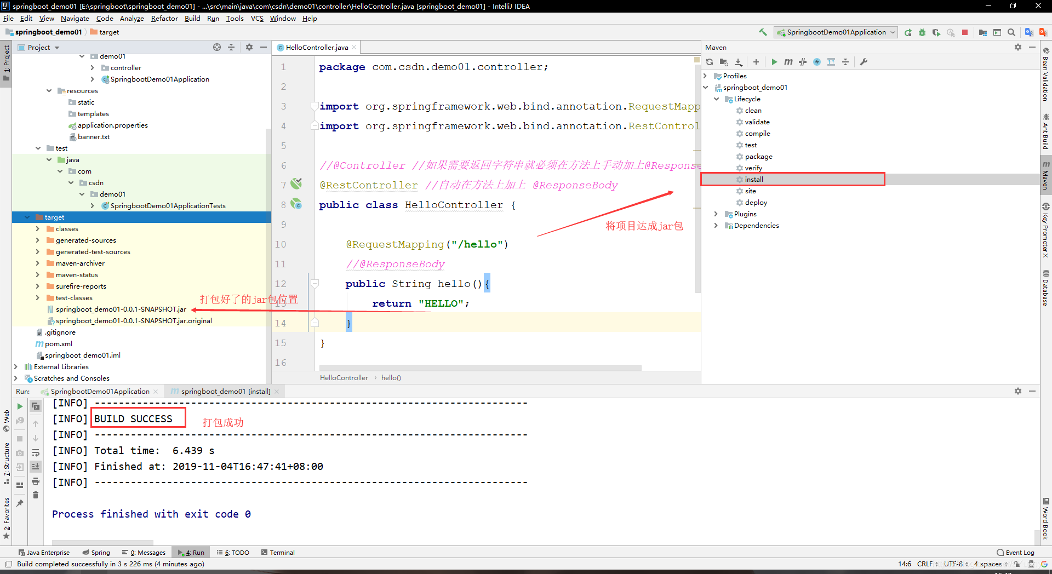The width and height of the screenshot is (1052, 574).
Task: Open the Project panel settings gear
Action: coord(249,47)
